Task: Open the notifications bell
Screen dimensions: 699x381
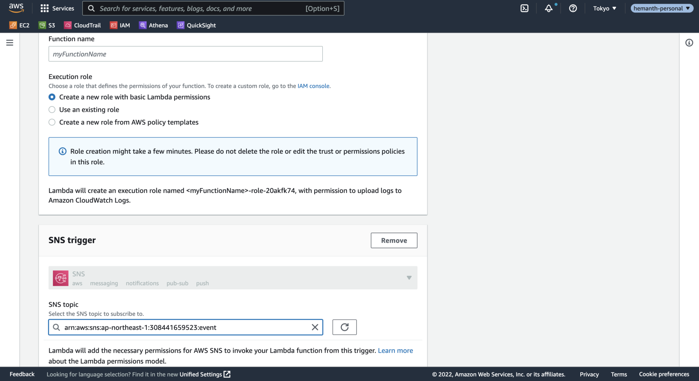Action: coord(548,9)
